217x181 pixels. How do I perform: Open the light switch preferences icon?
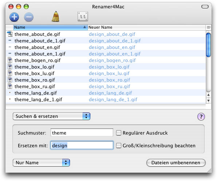[83, 16]
